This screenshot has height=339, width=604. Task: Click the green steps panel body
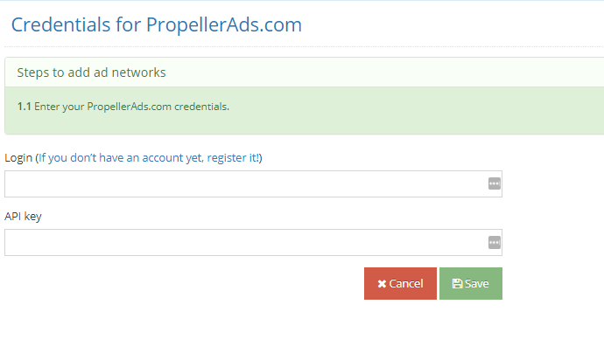[305, 110]
